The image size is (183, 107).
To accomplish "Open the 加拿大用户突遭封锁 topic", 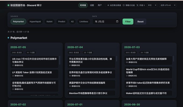I will pyautogui.click(x=148, y=60).
